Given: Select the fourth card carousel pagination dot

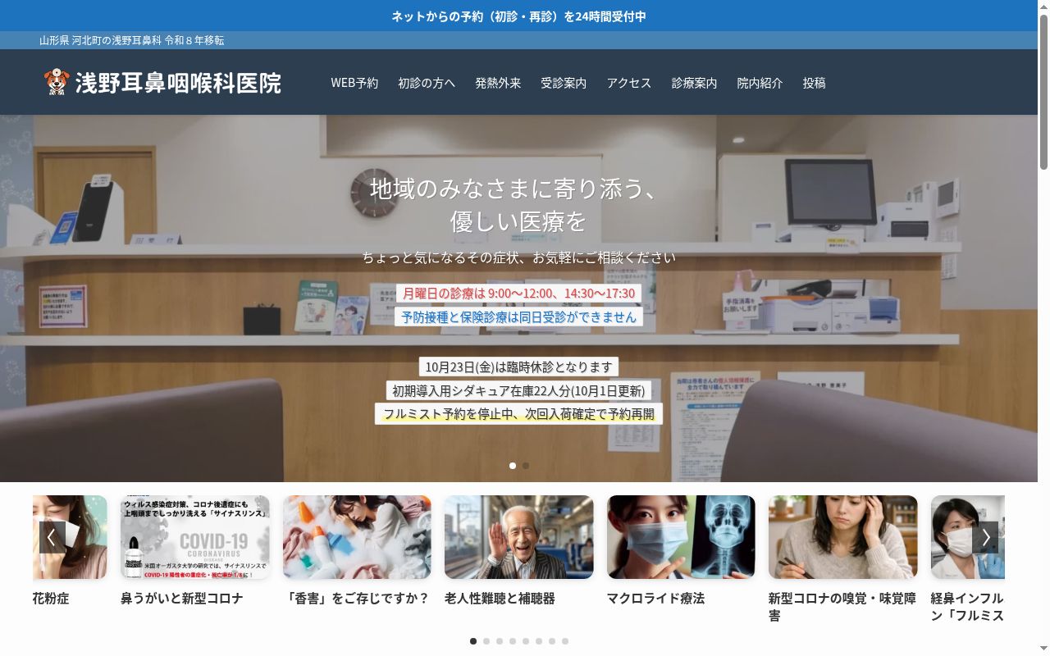Looking at the screenshot, I should coord(513,641).
